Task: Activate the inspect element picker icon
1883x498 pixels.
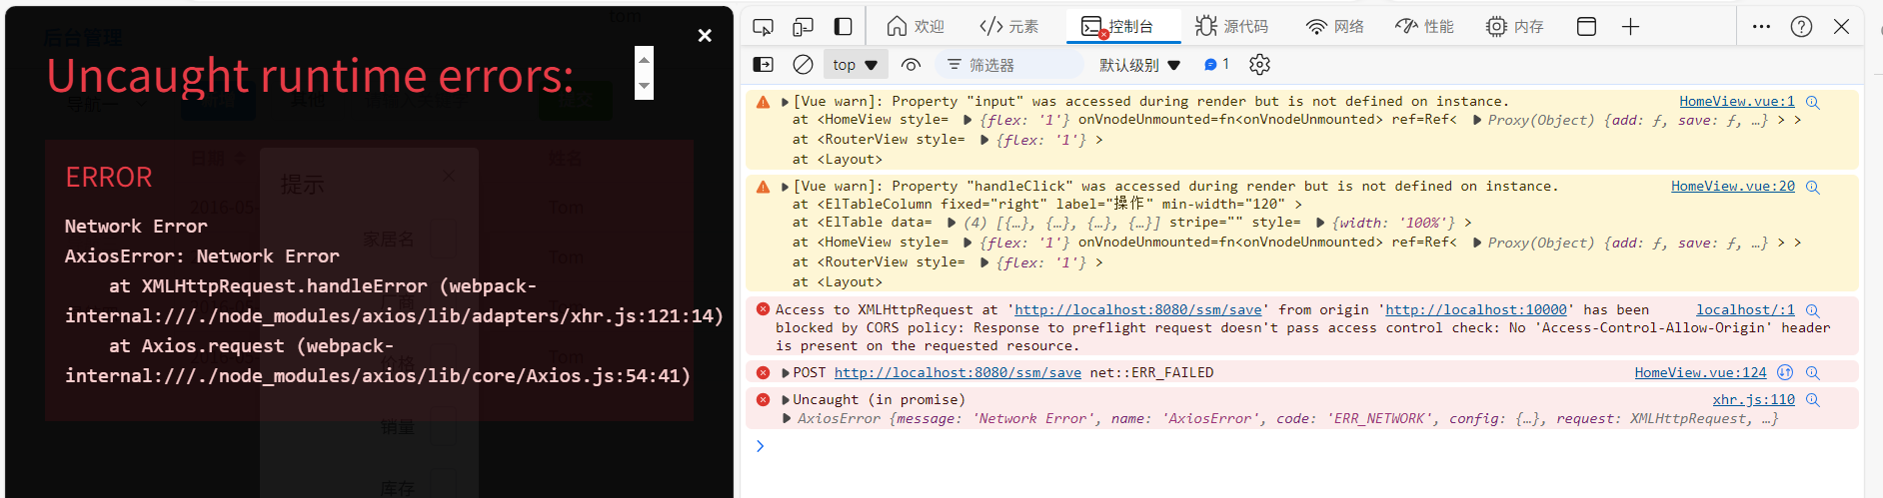Action: pyautogui.click(x=763, y=27)
